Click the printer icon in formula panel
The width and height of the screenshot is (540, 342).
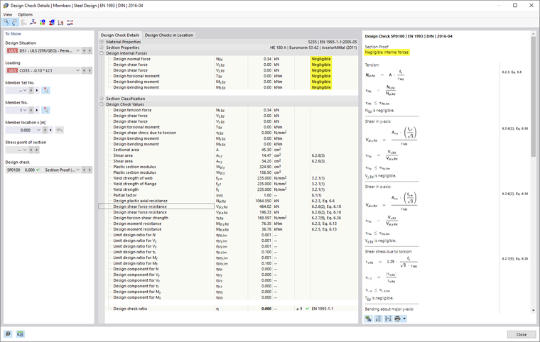397,319
